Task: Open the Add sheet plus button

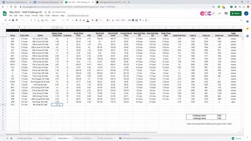Action: 7,138
